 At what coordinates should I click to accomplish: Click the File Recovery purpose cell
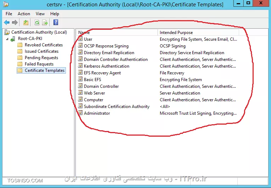[x=172, y=73]
